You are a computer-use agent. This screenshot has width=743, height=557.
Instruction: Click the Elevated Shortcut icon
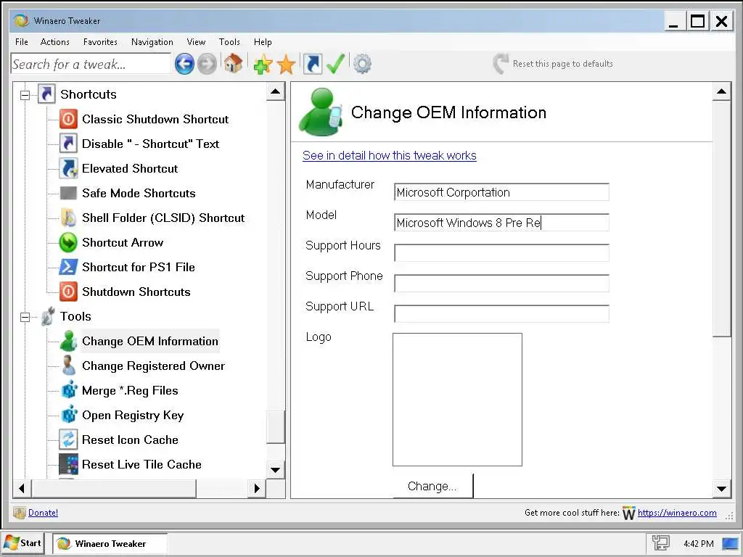(x=68, y=168)
